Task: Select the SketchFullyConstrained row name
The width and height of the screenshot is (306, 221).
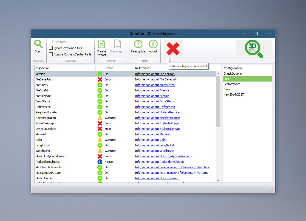Action: (x=51, y=156)
